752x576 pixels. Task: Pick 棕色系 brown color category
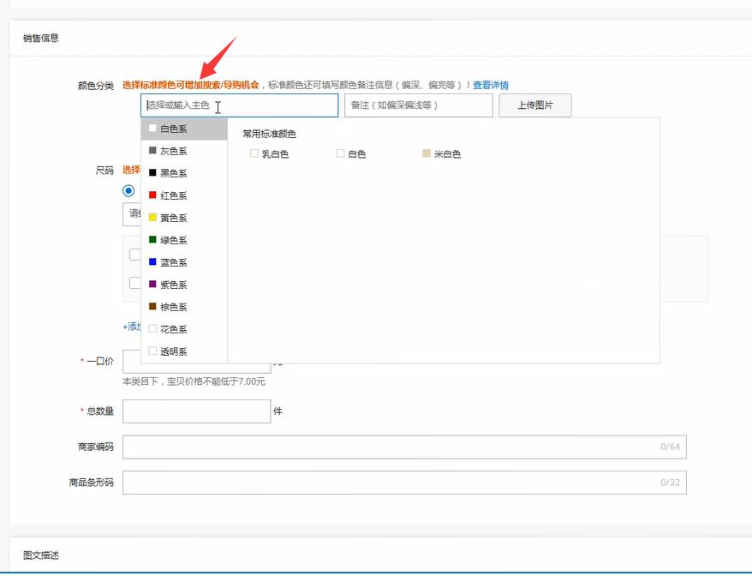(x=173, y=307)
